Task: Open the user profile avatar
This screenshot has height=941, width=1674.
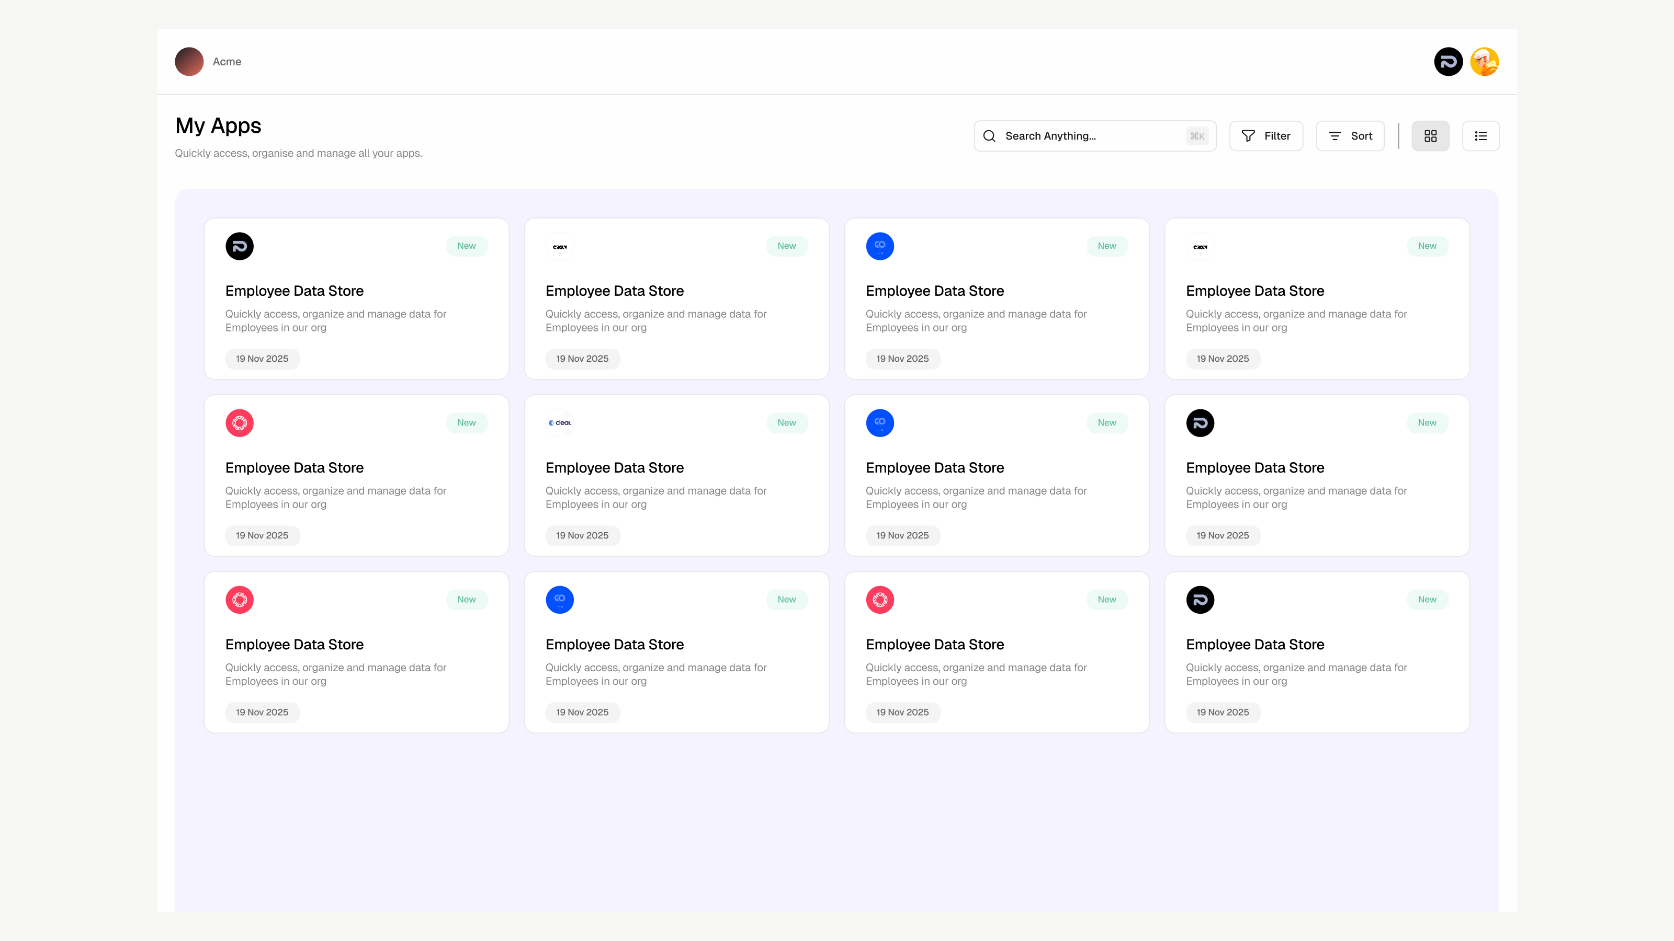Action: 1484,62
